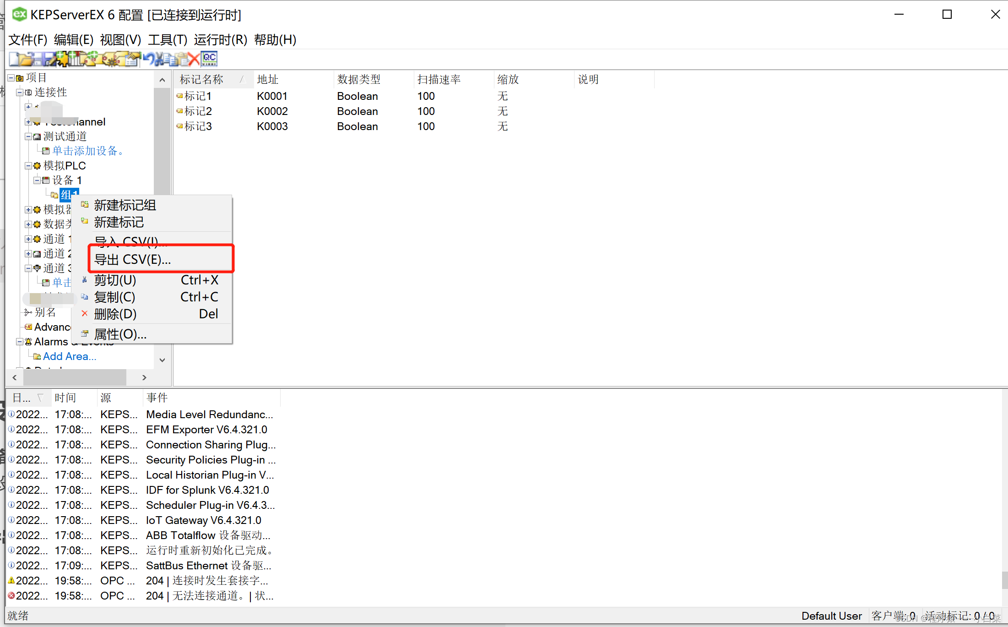Choose 复制(C) from context menu

(x=152, y=297)
